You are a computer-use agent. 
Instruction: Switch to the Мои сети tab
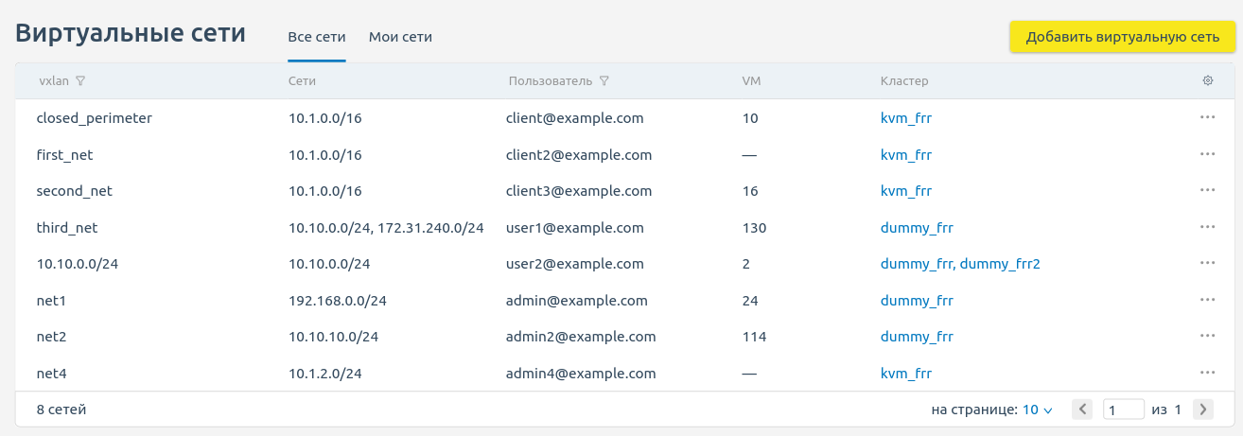pos(400,38)
